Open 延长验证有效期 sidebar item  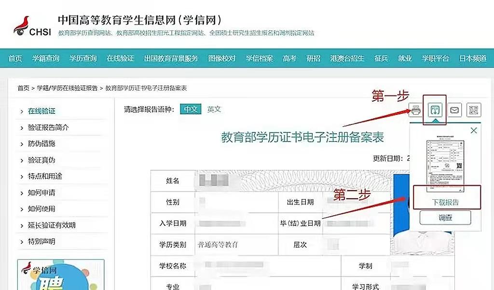(x=52, y=225)
